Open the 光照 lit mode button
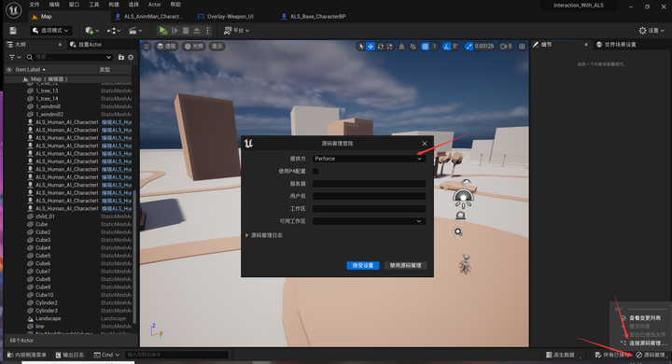 (194, 46)
